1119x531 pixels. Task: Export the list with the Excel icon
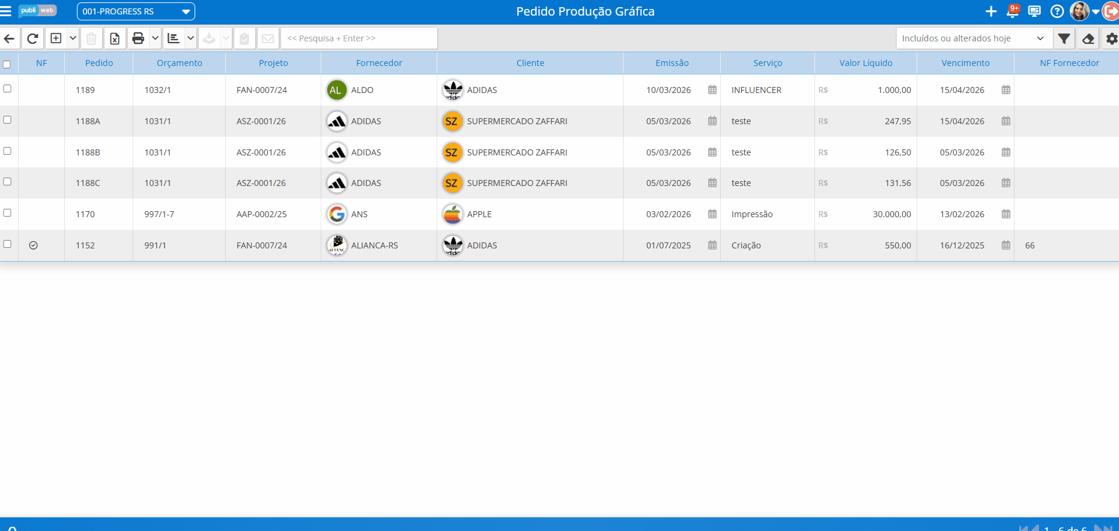coord(114,38)
